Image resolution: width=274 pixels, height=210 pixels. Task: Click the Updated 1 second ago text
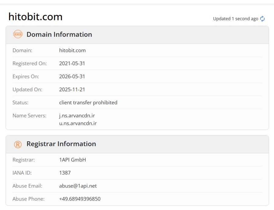pos(236,19)
